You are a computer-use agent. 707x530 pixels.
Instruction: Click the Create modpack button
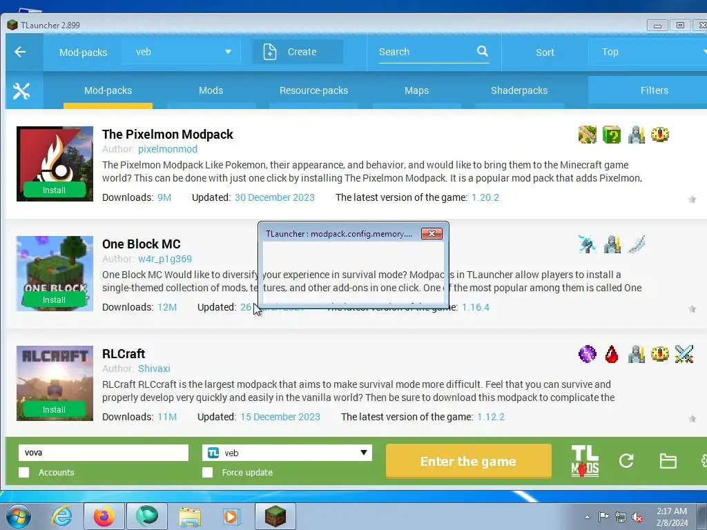[x=297, y=52]
